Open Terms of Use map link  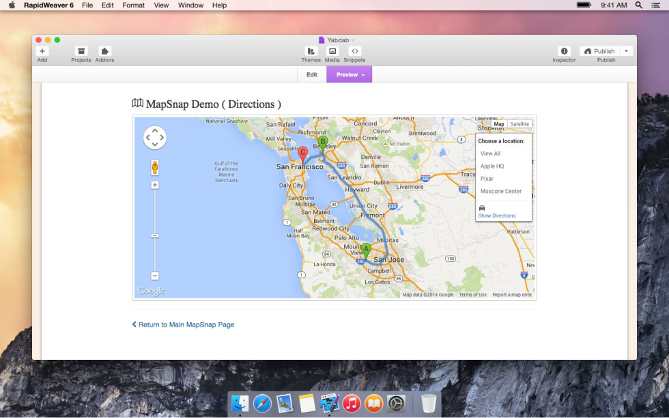point(472,295)
